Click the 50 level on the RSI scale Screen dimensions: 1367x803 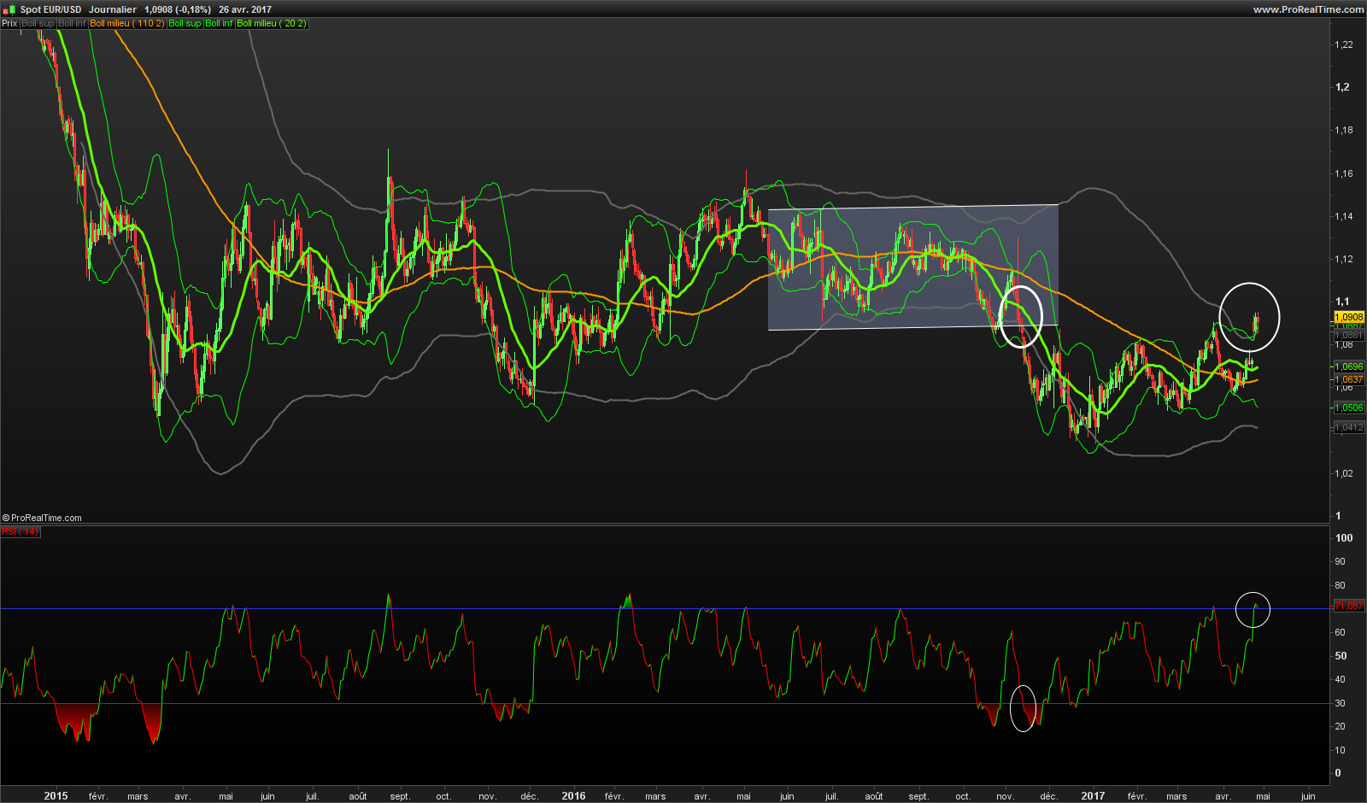point(1341,656)
